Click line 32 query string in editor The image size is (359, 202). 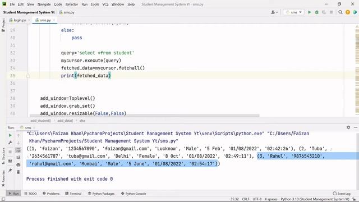coord(105,53)
